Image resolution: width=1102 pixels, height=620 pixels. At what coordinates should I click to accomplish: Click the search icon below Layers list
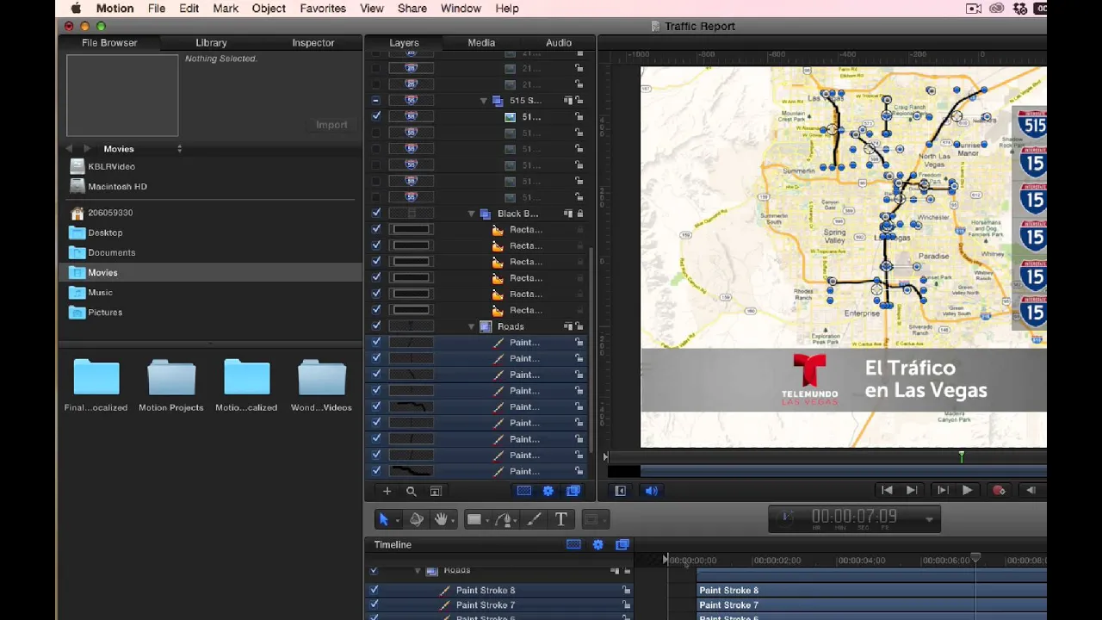[x=411, y=491]
